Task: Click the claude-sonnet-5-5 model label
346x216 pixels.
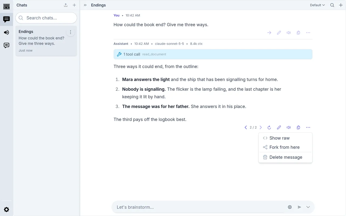Action: point(169,44)
